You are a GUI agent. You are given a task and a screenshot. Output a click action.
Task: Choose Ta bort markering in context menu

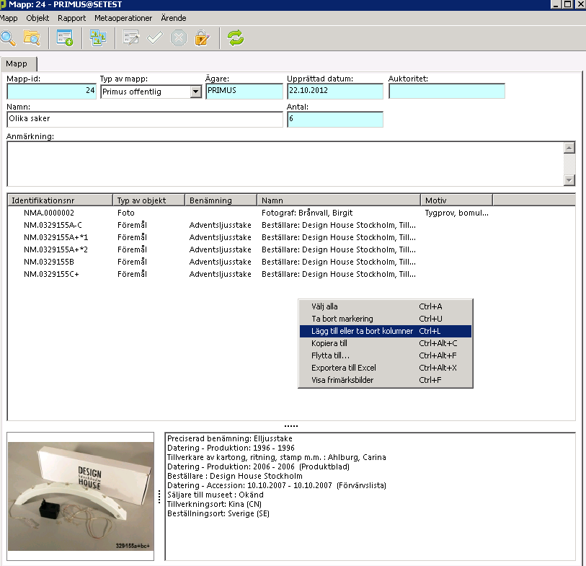coord(386,319)
